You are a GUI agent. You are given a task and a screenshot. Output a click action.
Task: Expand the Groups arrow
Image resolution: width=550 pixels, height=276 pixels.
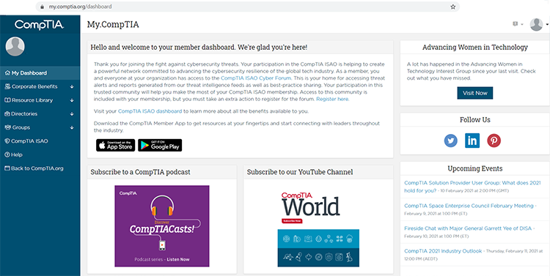point(72,127)
